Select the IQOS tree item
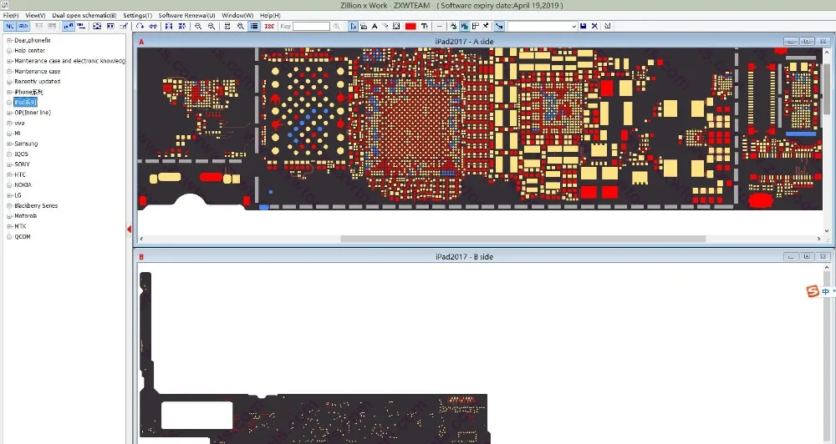This screenshot has width=836, height=444. click(22, 154)
